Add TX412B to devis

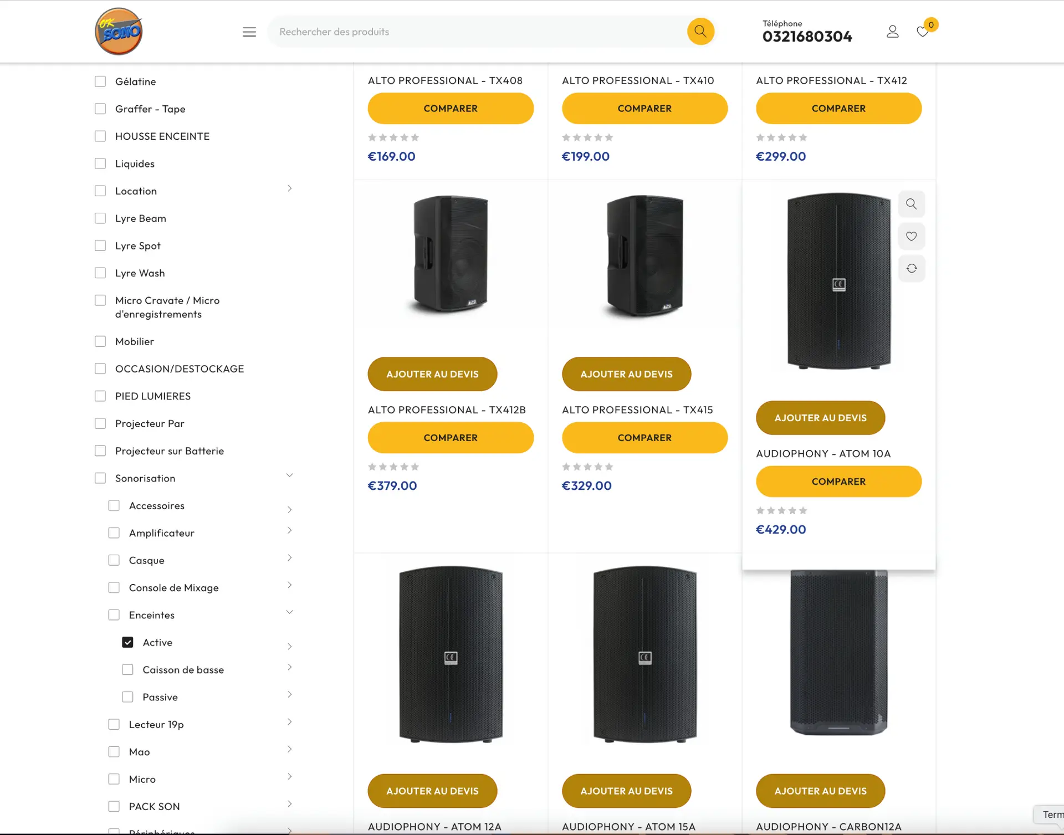click(432, 374)
